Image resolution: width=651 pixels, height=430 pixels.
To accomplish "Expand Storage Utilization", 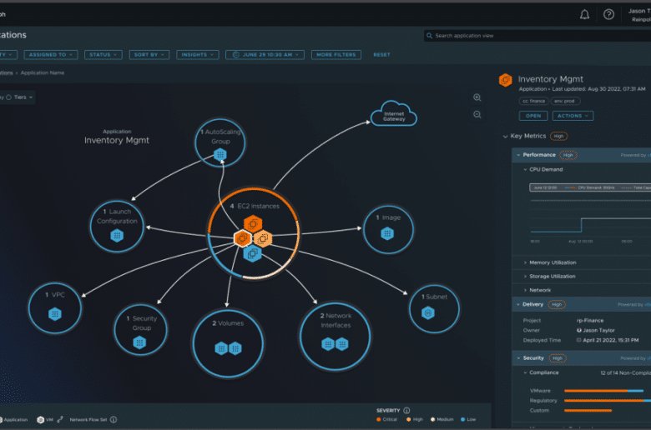I will click(x=525, y=277).
